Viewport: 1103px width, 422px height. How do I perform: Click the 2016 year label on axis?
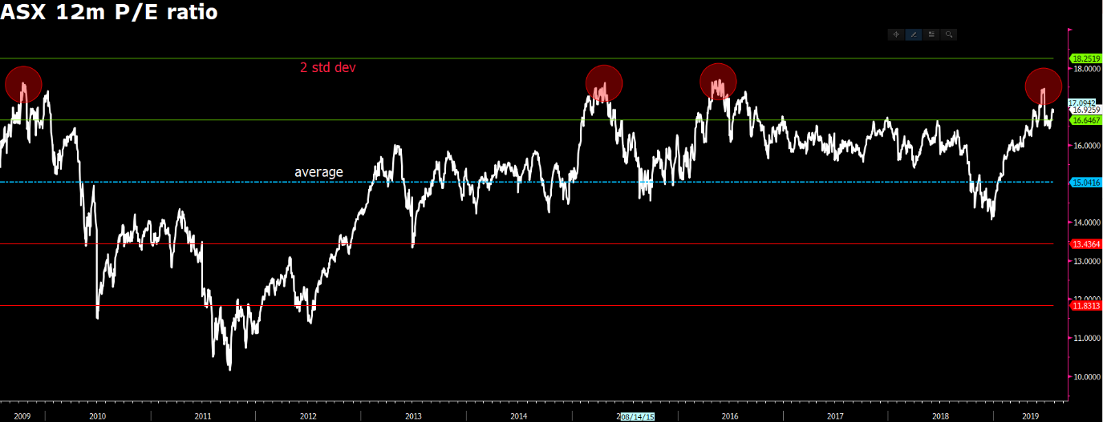pos(730,416)
